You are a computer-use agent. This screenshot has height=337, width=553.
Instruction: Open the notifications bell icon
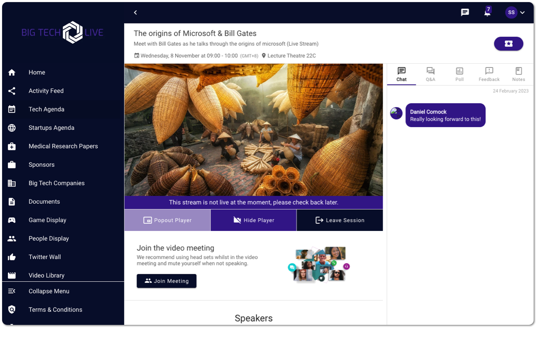pos(487,12)
